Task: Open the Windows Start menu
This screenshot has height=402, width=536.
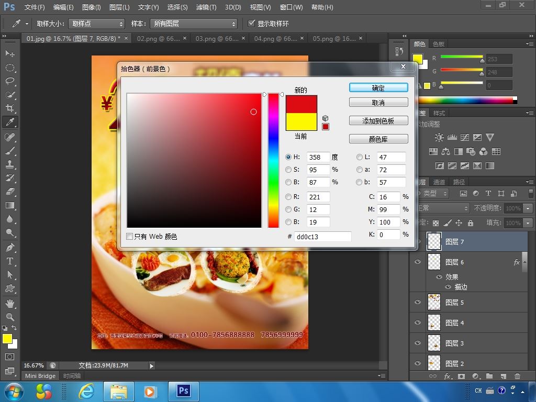Action: [14, 392]
